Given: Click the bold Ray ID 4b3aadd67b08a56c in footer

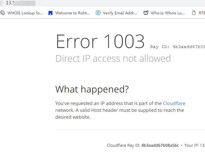Looking at the screenshot, I should click(x=160, y=145).
